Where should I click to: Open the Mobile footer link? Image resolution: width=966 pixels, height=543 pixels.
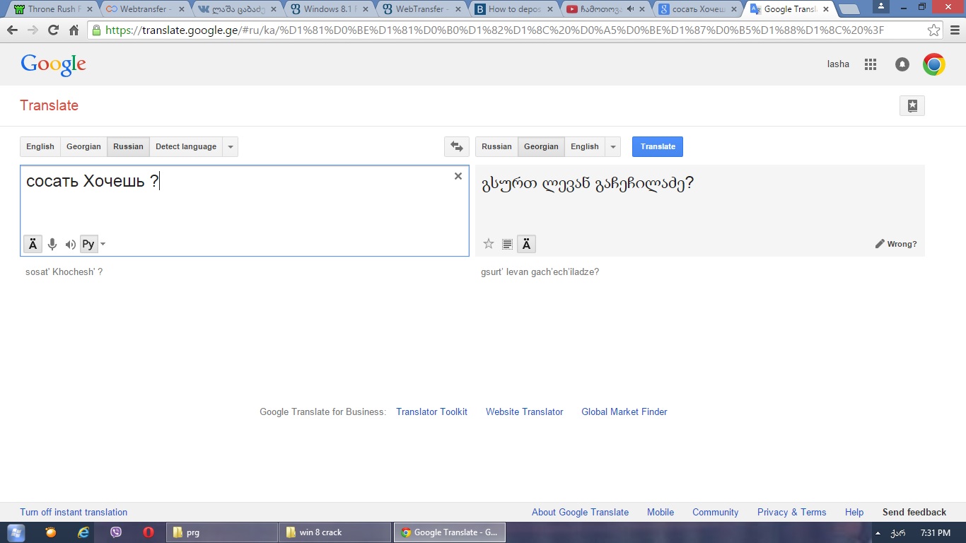(661, 512)
